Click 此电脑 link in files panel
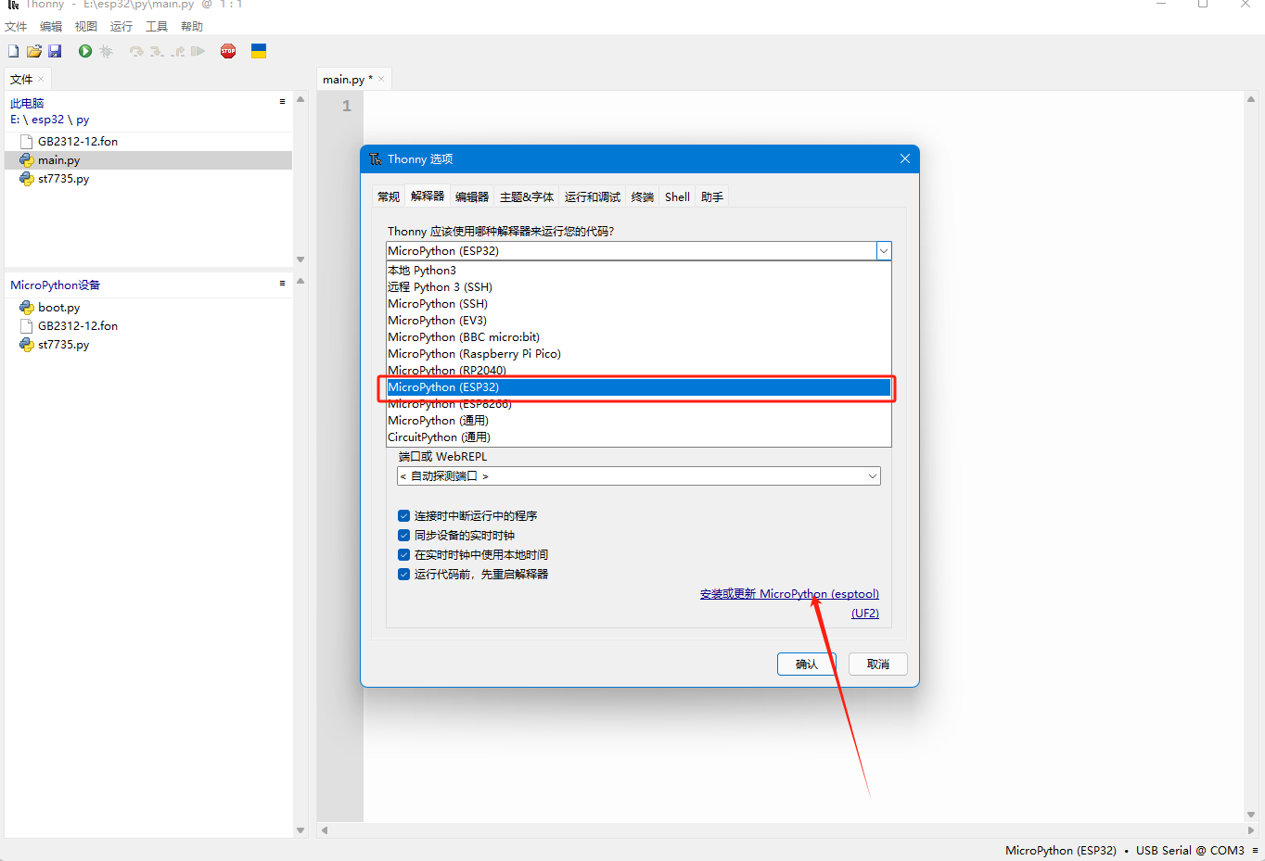Screen dimensions: 1265x861 click(x=27, y=103)
